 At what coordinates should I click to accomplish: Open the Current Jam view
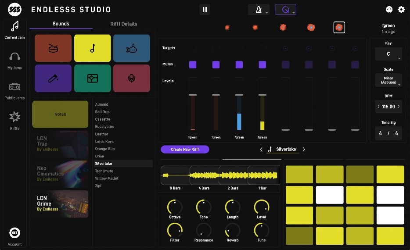tap(14, 30)
